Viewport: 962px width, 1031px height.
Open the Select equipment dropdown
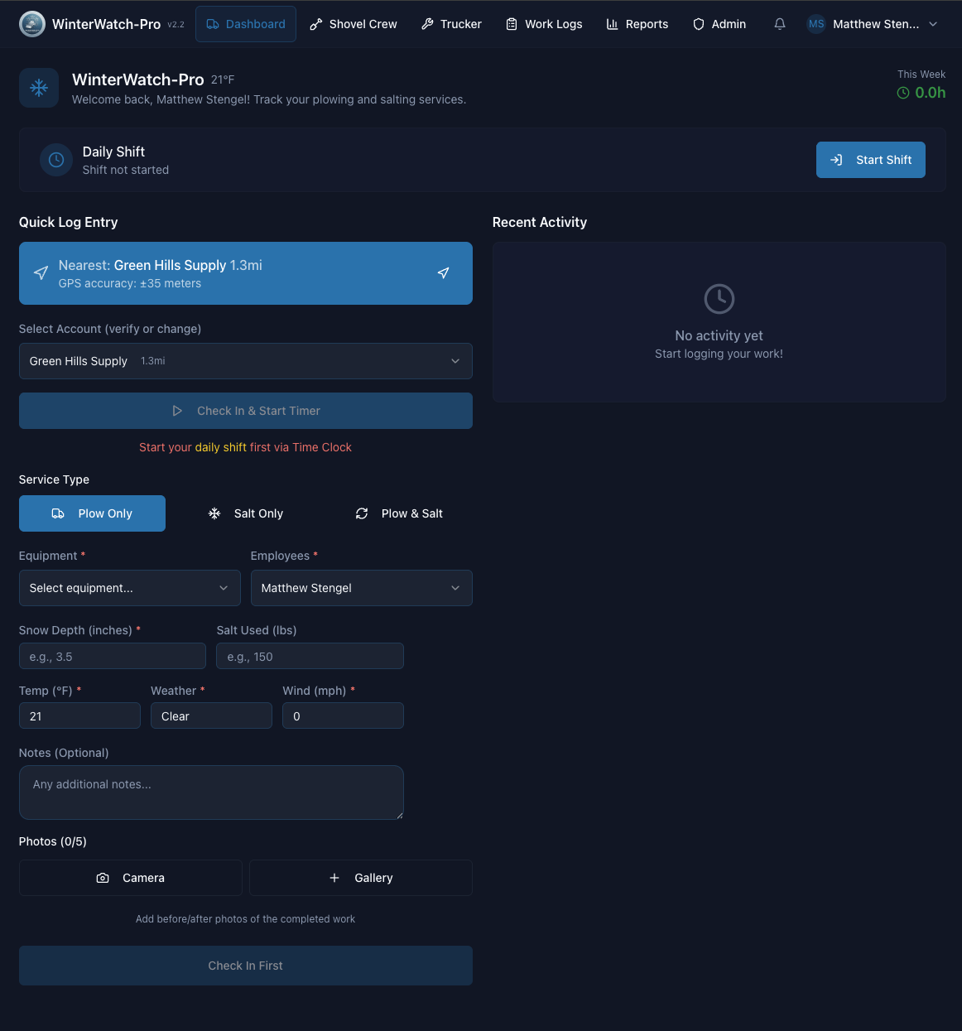click(x=129, y=588)
